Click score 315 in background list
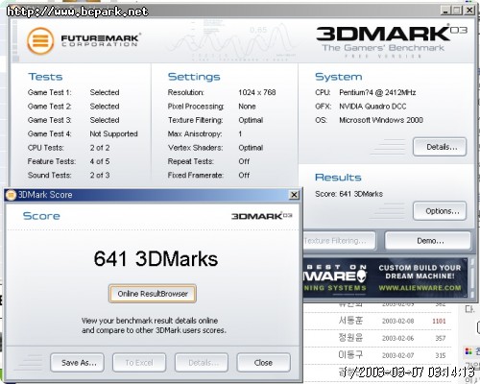Screen dimensions: 480x384 click(x=441, y=355)
